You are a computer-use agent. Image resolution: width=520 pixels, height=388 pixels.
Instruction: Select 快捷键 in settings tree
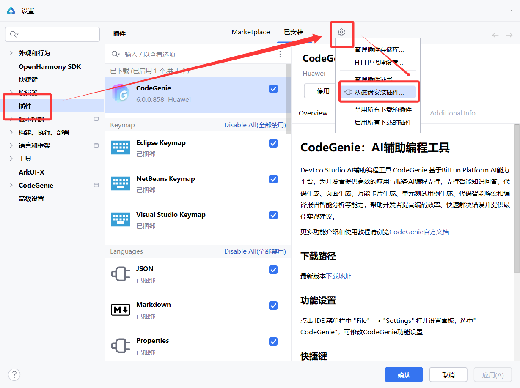(x=28, y=79)
